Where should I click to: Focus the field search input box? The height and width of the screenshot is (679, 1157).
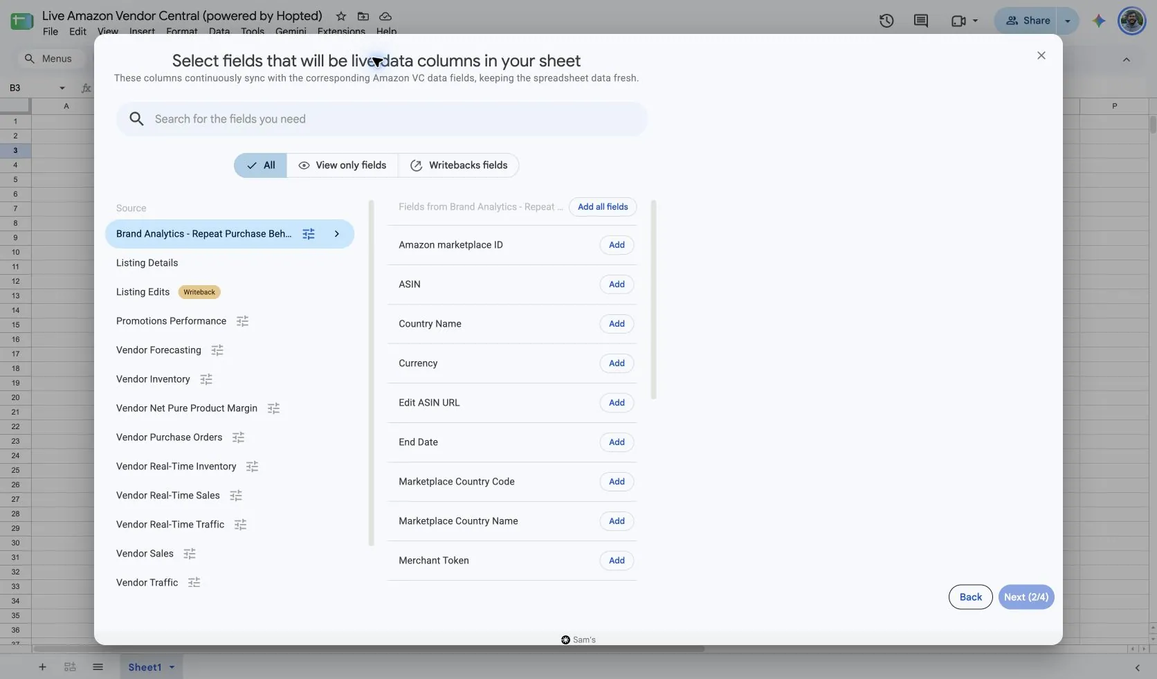tap(382, 119)
